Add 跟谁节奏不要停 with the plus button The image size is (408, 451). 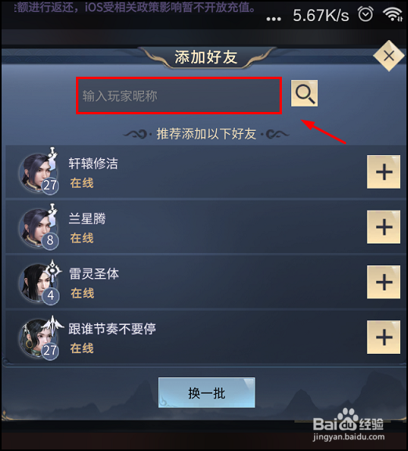click(384, 337)
